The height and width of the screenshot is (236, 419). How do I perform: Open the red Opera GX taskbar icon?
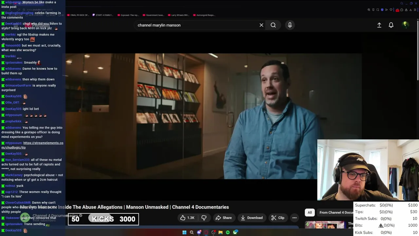coord(206,232)
